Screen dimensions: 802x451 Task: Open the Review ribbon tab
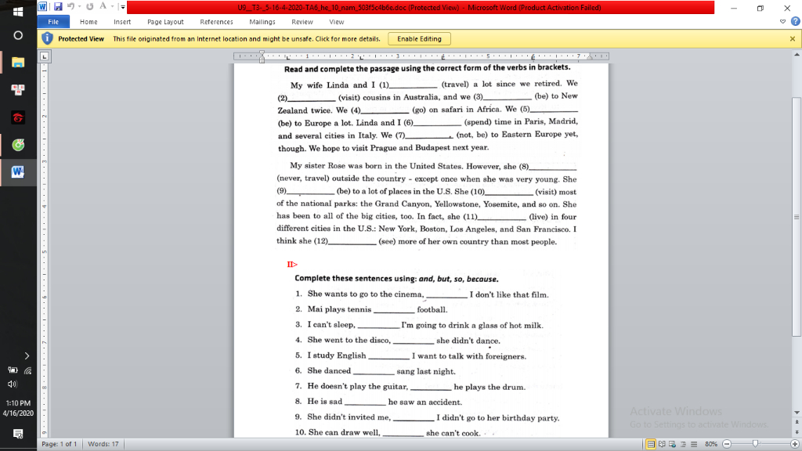(302, 22)
